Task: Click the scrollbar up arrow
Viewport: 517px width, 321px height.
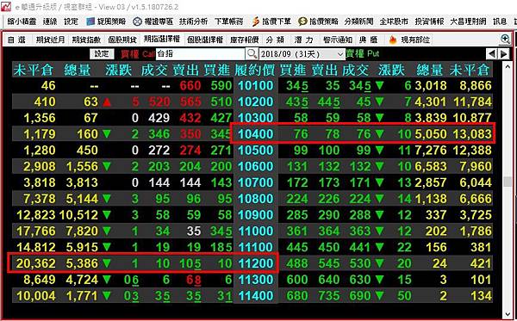Action: (508, 67)
